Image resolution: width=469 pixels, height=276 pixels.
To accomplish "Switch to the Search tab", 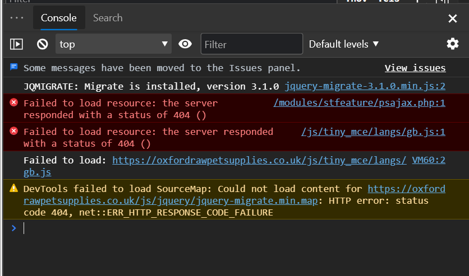I will [x=108, y=18].
